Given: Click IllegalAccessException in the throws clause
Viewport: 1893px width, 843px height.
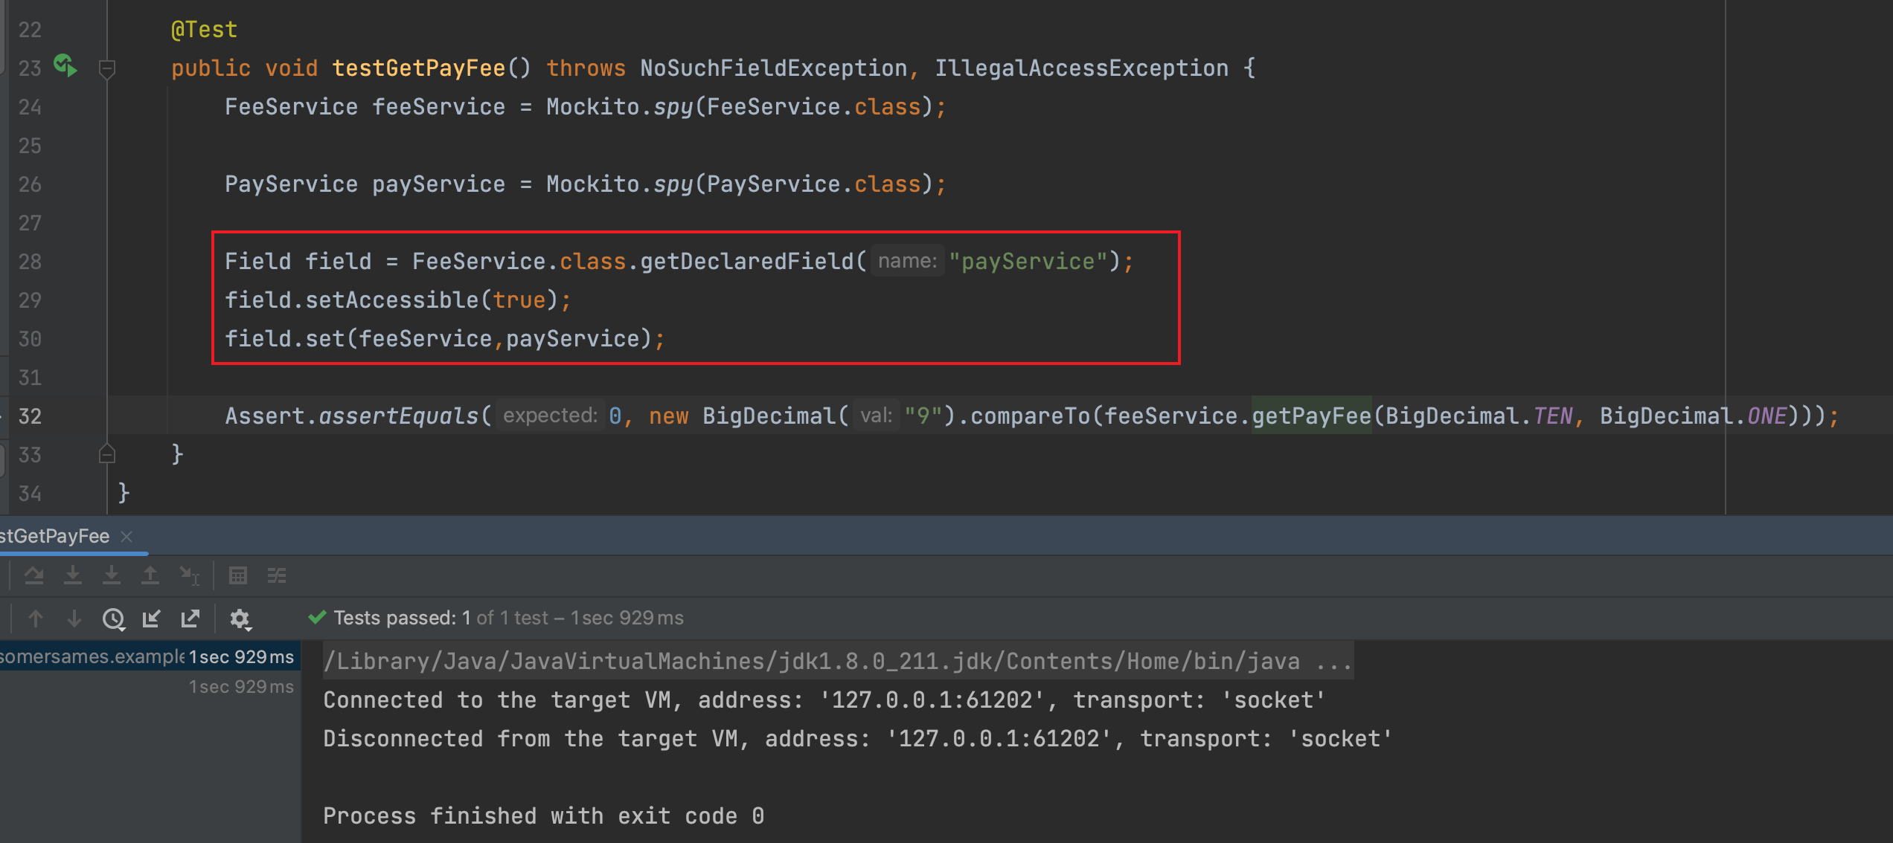Looking at the screenshot, I should [x=1081, y=68].
